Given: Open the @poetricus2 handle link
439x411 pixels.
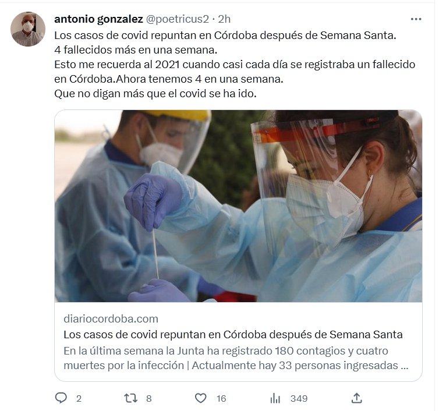Looking at the screenshot, I should click(178, 19).
